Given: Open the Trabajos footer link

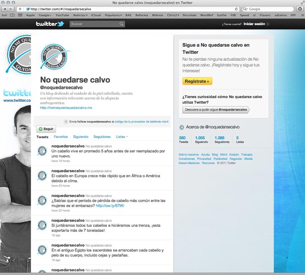Looking at the screenshot, I should pyautogui.click(x=247, y=154).
